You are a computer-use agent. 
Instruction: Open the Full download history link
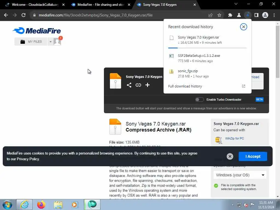pyautogui.click(x=185, y=86)
